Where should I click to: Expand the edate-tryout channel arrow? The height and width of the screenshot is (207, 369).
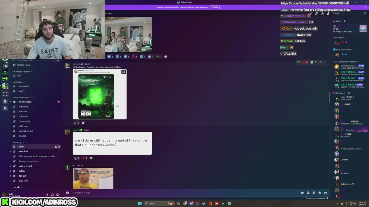point(11,166)
